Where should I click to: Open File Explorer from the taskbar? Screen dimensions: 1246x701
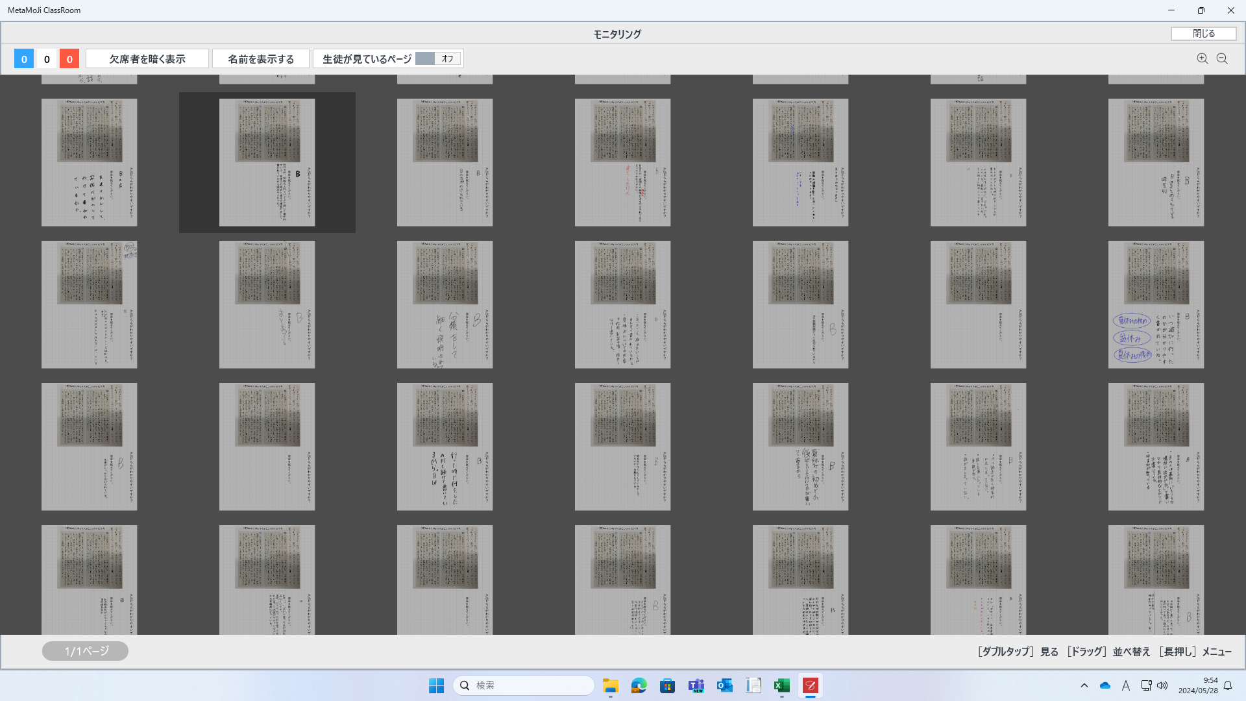click(610, 685)
